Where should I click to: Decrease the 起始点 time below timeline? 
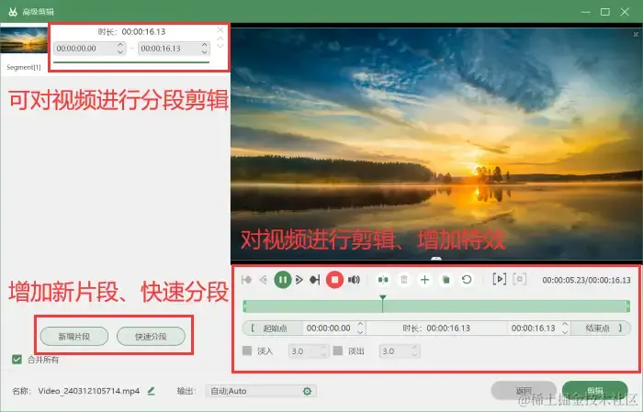(x=360, y=331)
